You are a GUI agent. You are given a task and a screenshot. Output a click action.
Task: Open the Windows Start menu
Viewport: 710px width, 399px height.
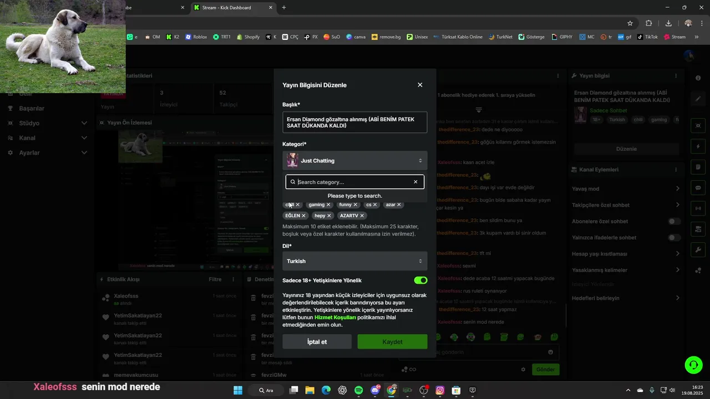point(238,390)
